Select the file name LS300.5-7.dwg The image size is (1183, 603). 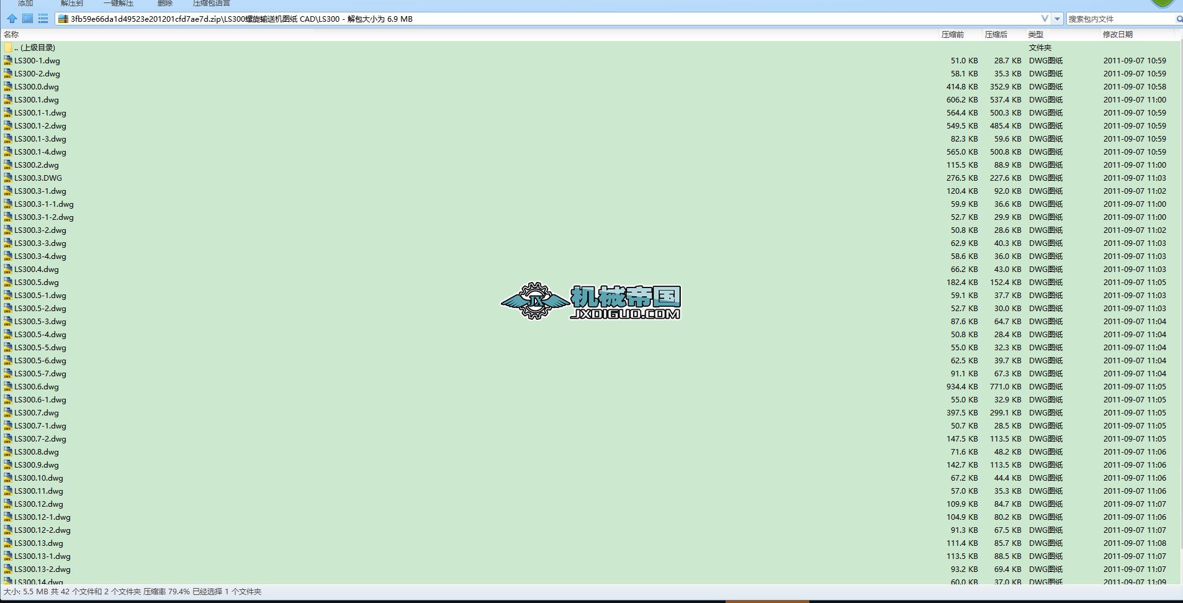40,374
